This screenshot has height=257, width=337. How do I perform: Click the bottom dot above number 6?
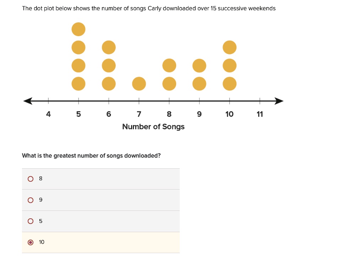tap(109, 83)
